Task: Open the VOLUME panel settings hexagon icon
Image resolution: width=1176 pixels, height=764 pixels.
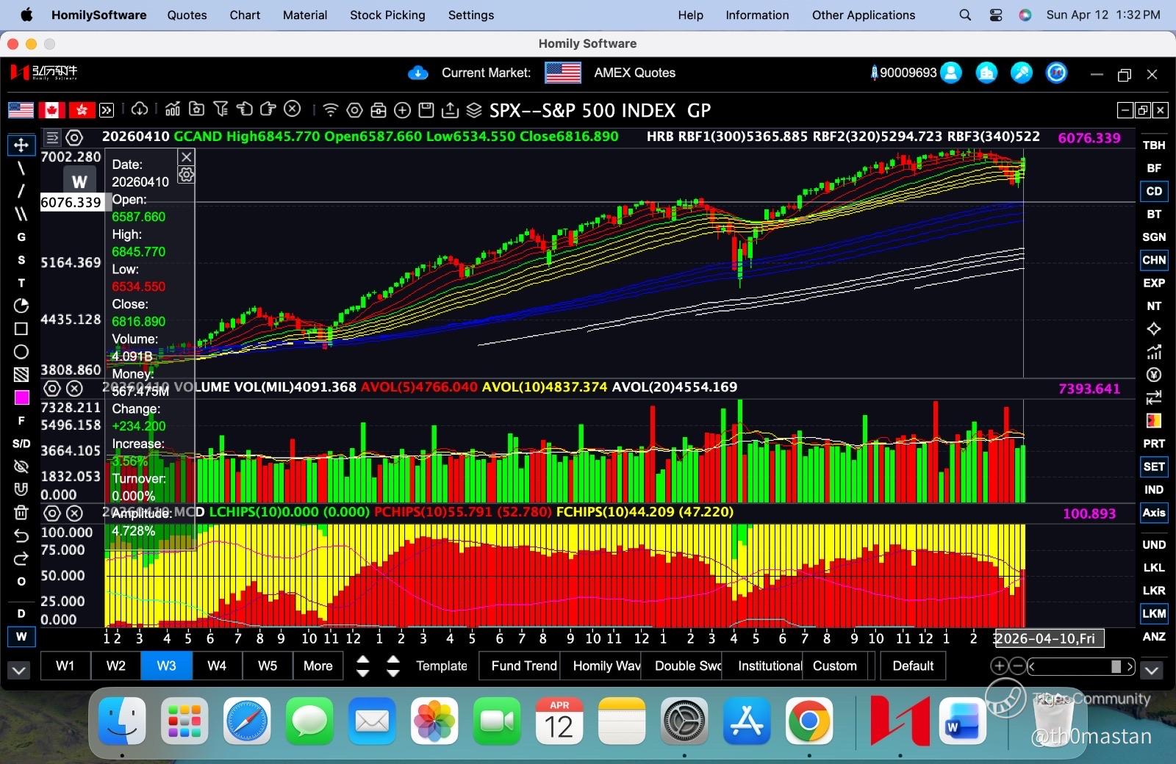Action: (x=52, y=388)
